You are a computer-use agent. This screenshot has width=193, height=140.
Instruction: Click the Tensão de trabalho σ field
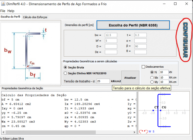(x=103, y=81)
